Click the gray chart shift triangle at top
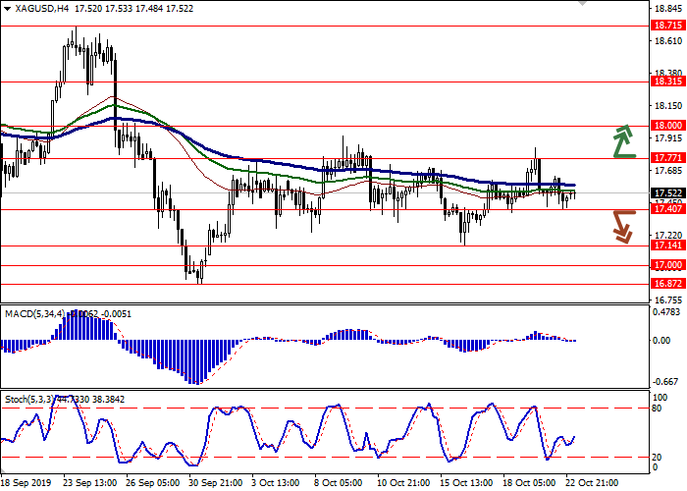The height and width of the screenshot is (491, 687). pyautogui.click(x=585, y=4)
